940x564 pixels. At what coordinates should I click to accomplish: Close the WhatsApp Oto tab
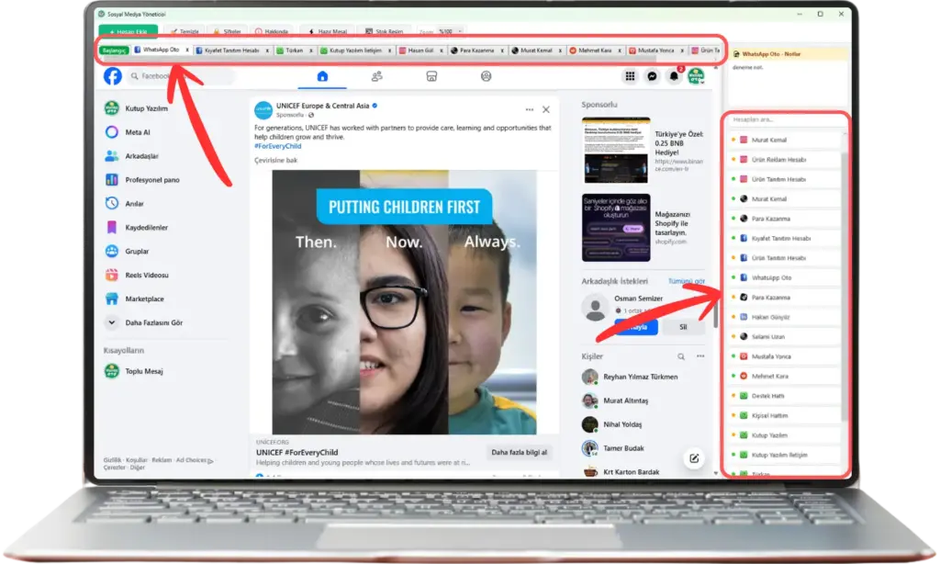pyautogui.click(x=187, y=50)
